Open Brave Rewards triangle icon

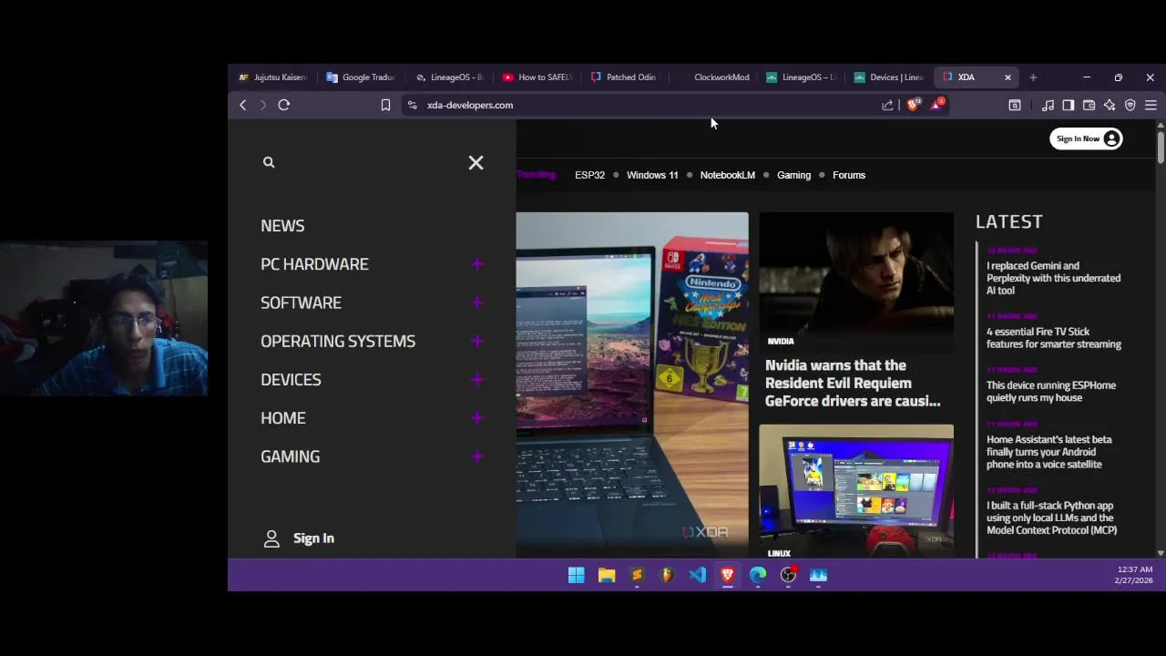[x=937, y=104]
